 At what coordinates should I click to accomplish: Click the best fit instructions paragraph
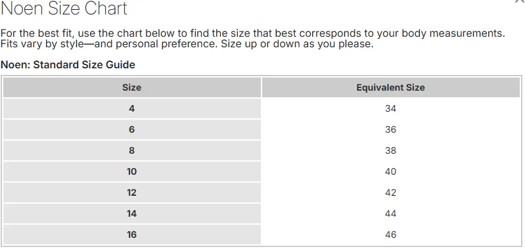(253, 39)
